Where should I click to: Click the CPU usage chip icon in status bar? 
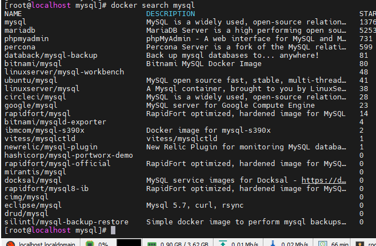90,244
